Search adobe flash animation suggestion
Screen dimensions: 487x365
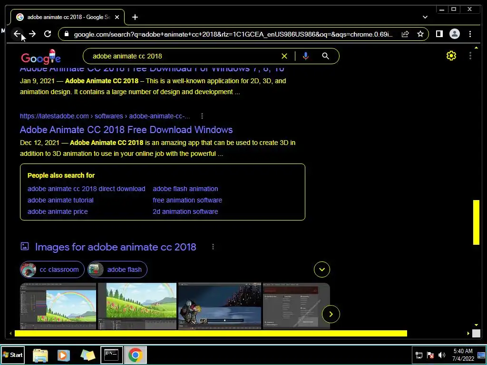(185, 189)
